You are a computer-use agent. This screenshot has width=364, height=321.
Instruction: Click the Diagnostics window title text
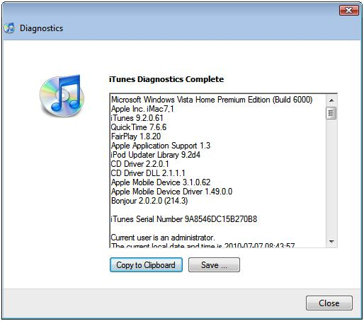click(41, 28)
